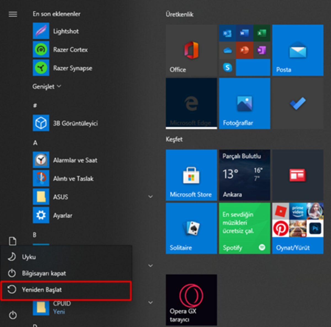Open the Lightshot screenshot app
The height and width of the screenshot is (327, 331).
tap(66, 31)
